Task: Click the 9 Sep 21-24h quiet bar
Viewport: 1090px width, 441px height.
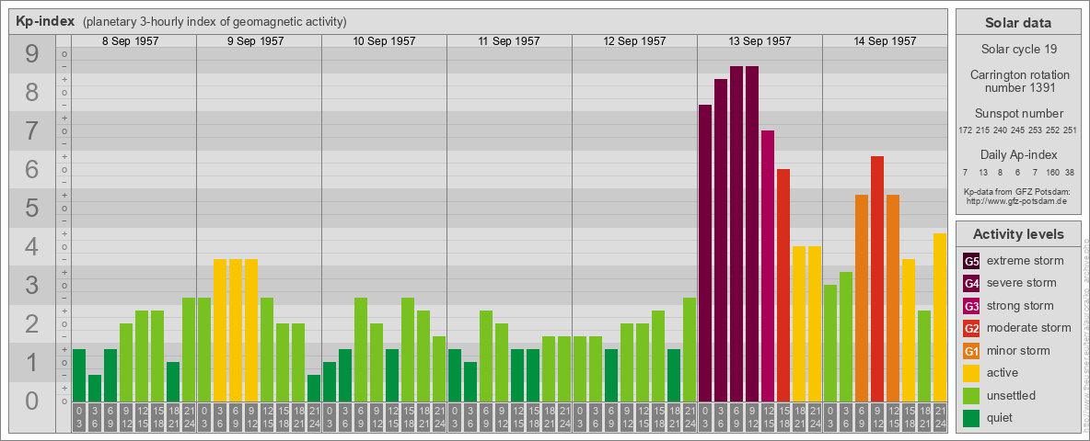Action: pyautogui.click(x=314, y=389)
